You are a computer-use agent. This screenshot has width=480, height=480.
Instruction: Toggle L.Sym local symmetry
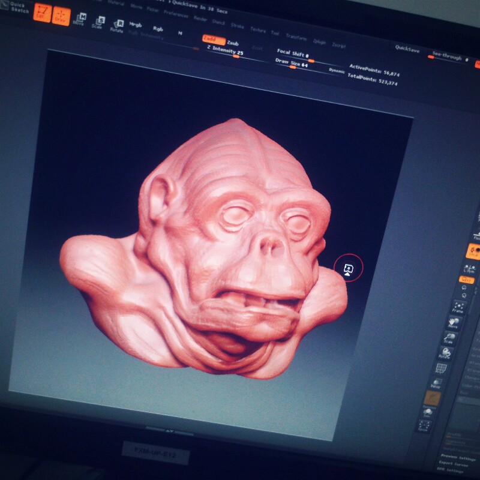click(x=469, y=269)
